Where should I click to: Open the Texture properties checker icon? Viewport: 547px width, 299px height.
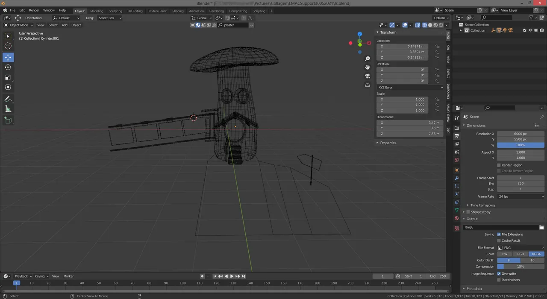click(x=456, y=229)
